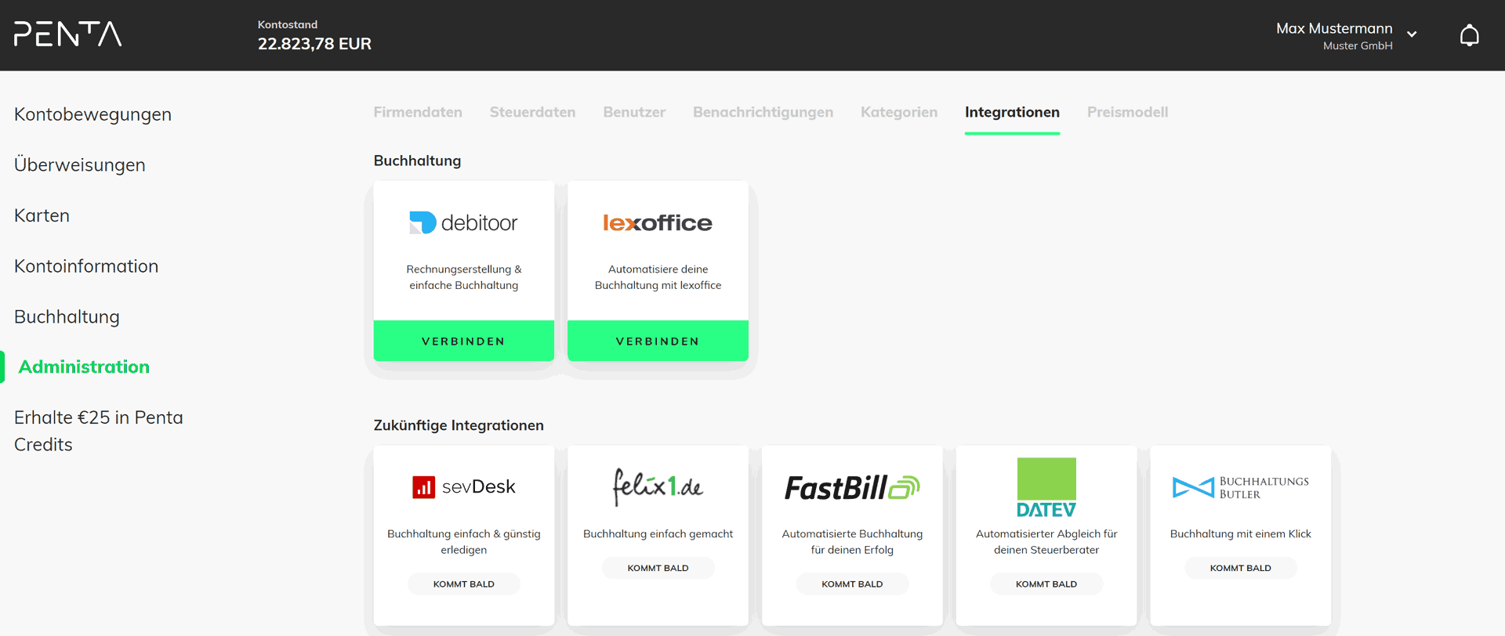Screen dimensions: 1505x636
Task: Click the lexoffice logo
Action: point(658,222)
